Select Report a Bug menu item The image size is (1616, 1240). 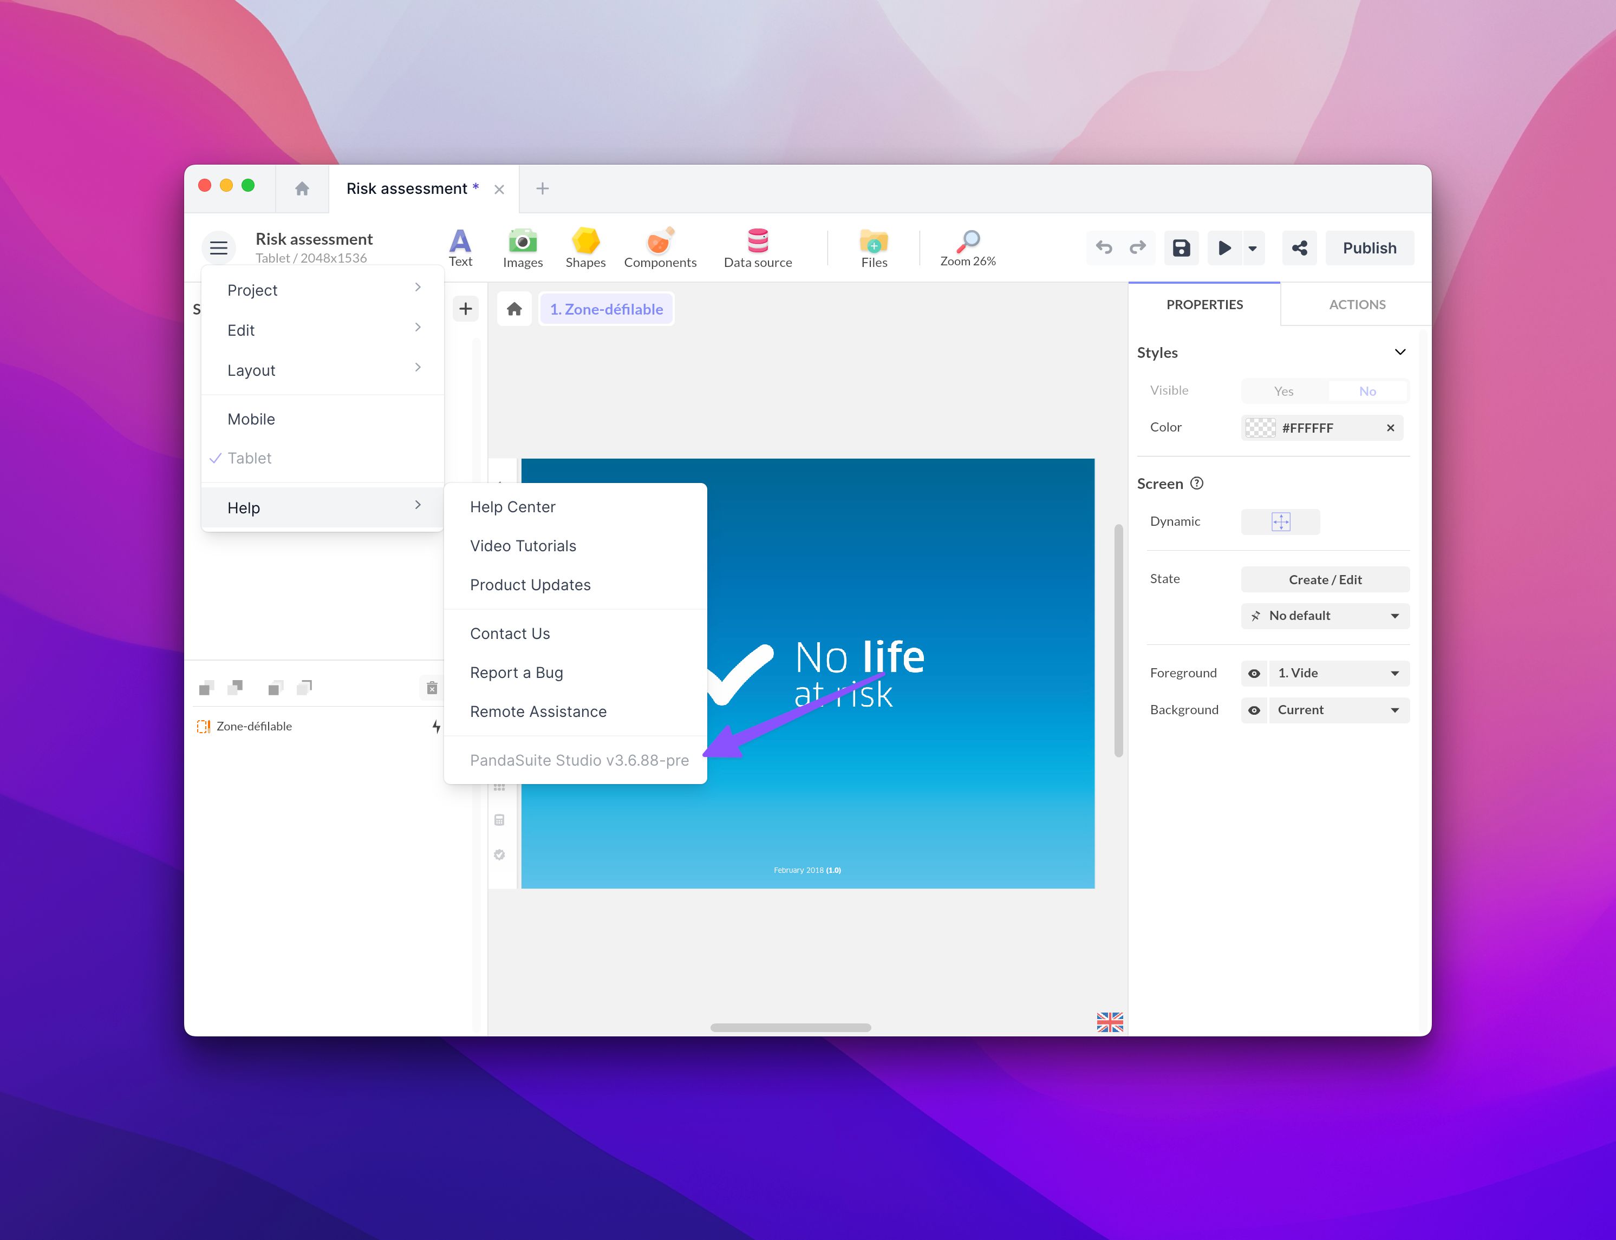[x=516, y=673]
